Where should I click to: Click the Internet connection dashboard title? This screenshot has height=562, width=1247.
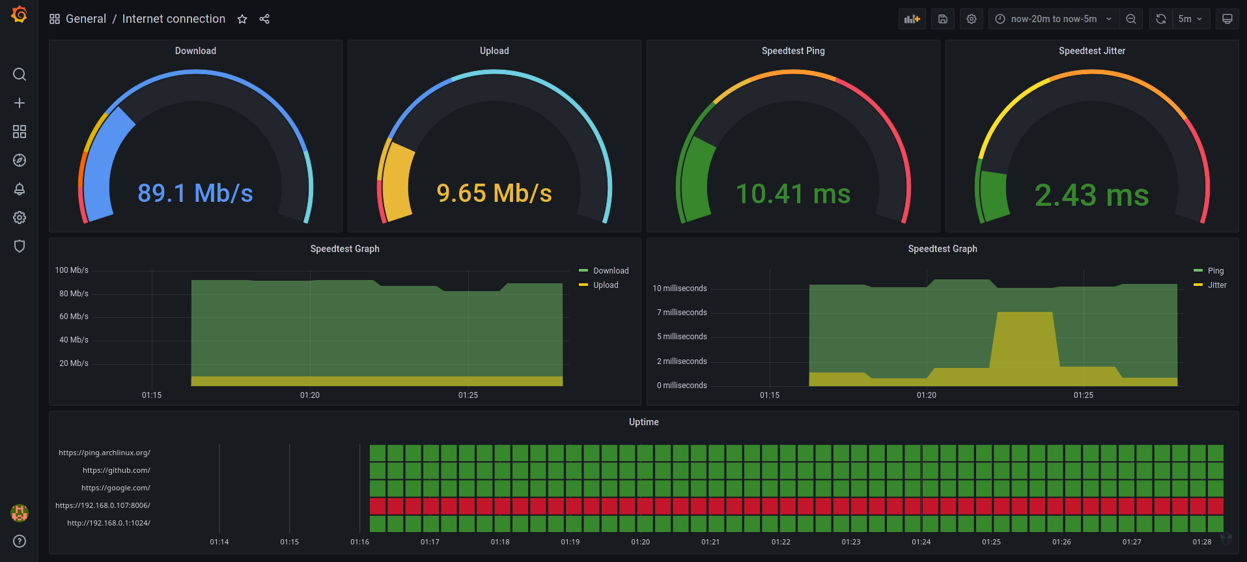point(174,19)
